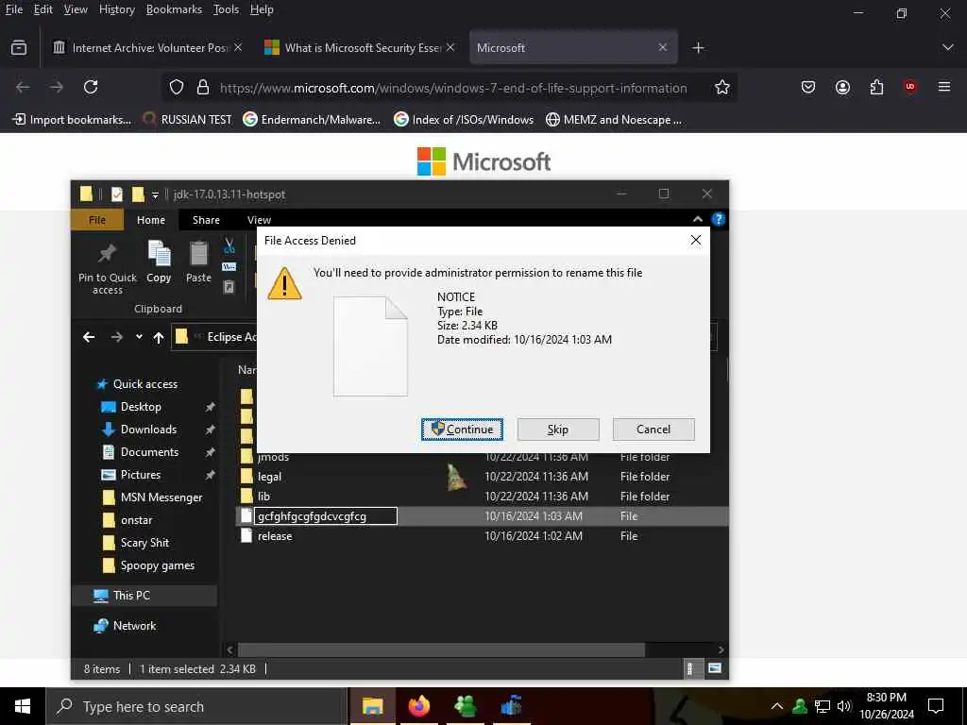Click the horizontal scrollbar in Explorer file list
This screenshot has width=967, height=725.
[x=441, y=649]
